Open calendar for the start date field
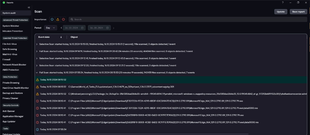 click(x=82, y=28)
